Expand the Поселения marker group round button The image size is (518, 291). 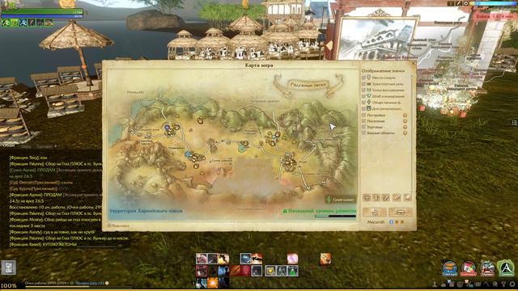(x=405, y=121)
